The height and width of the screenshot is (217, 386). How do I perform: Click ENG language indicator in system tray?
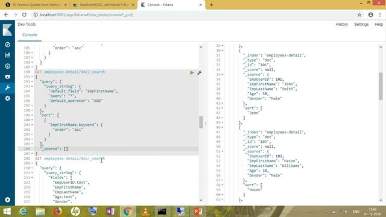pyautogui.click(x=356, y=212)
